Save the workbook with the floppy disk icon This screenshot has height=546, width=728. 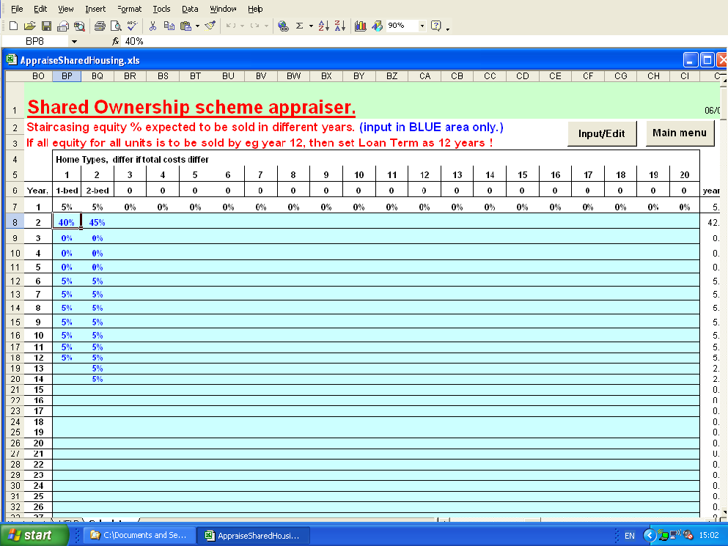click(46, 26)
